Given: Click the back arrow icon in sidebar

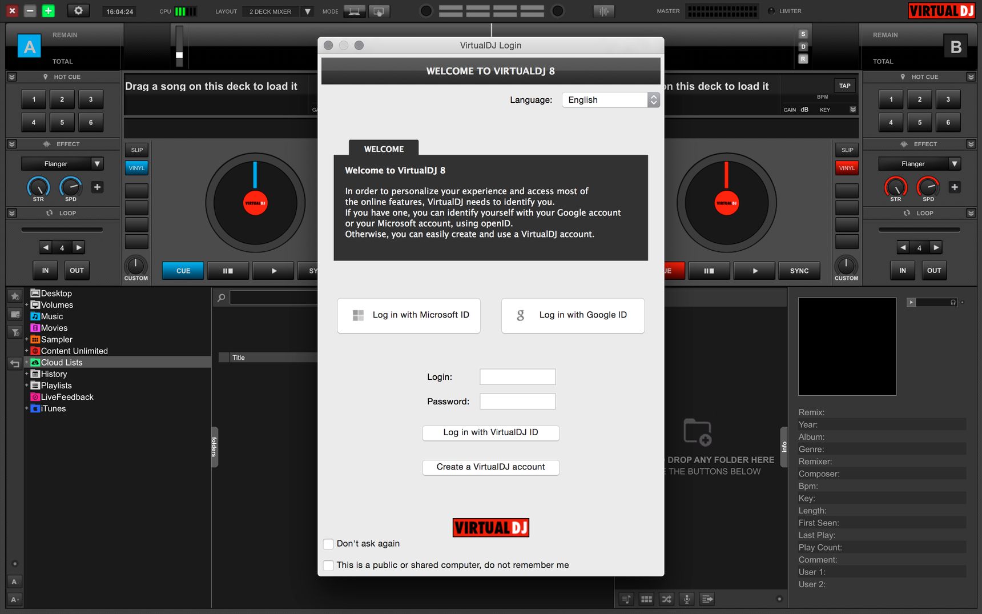Looking at the screenshot, I should (x=15, y=363).
